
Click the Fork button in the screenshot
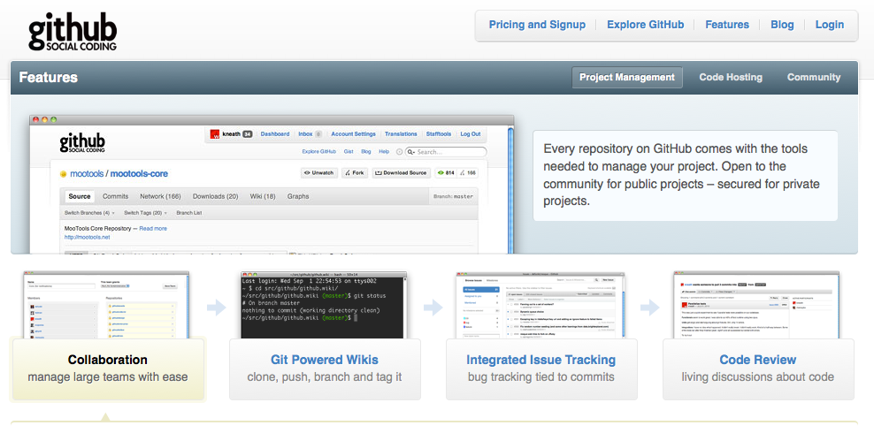[355, 173]
